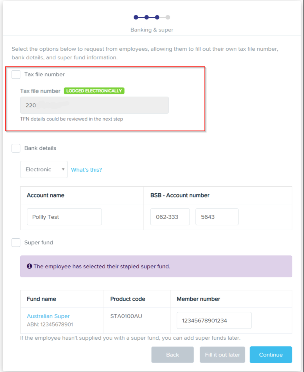Tick the Super fund checkbox
The image size is (304, 372).
tap(16, 243)
